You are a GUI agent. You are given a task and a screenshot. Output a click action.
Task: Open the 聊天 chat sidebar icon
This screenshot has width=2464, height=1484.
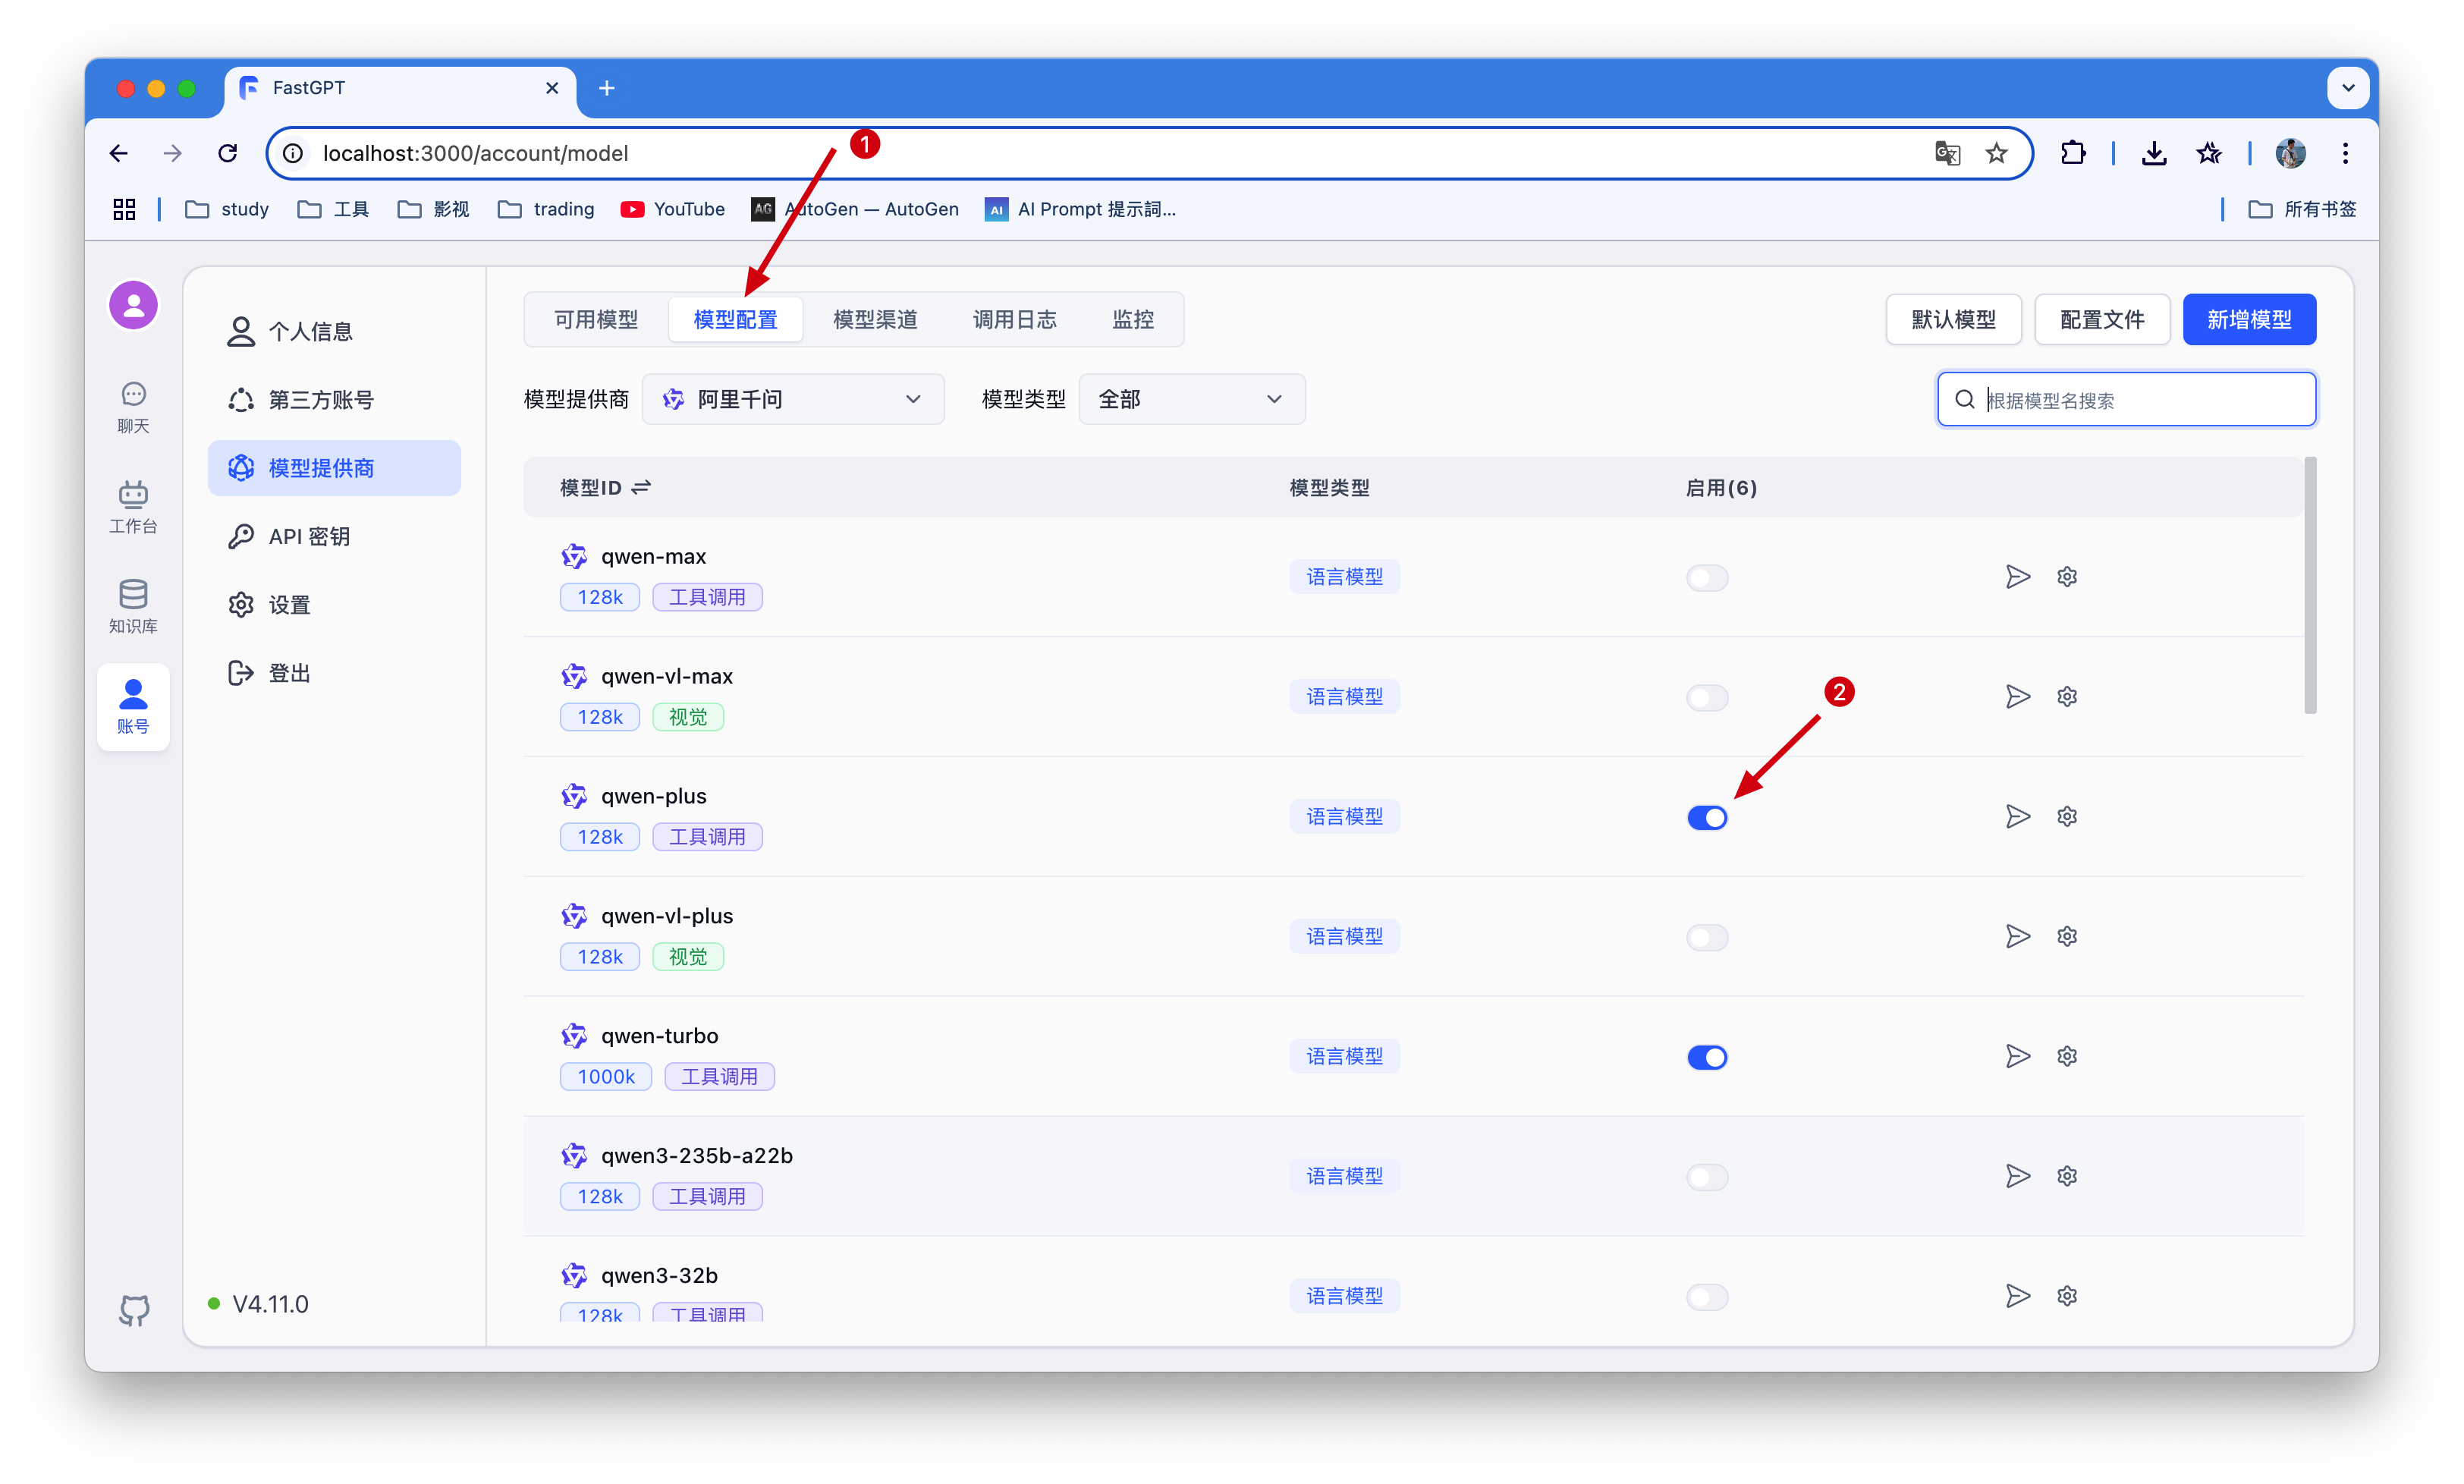(133, 407)
